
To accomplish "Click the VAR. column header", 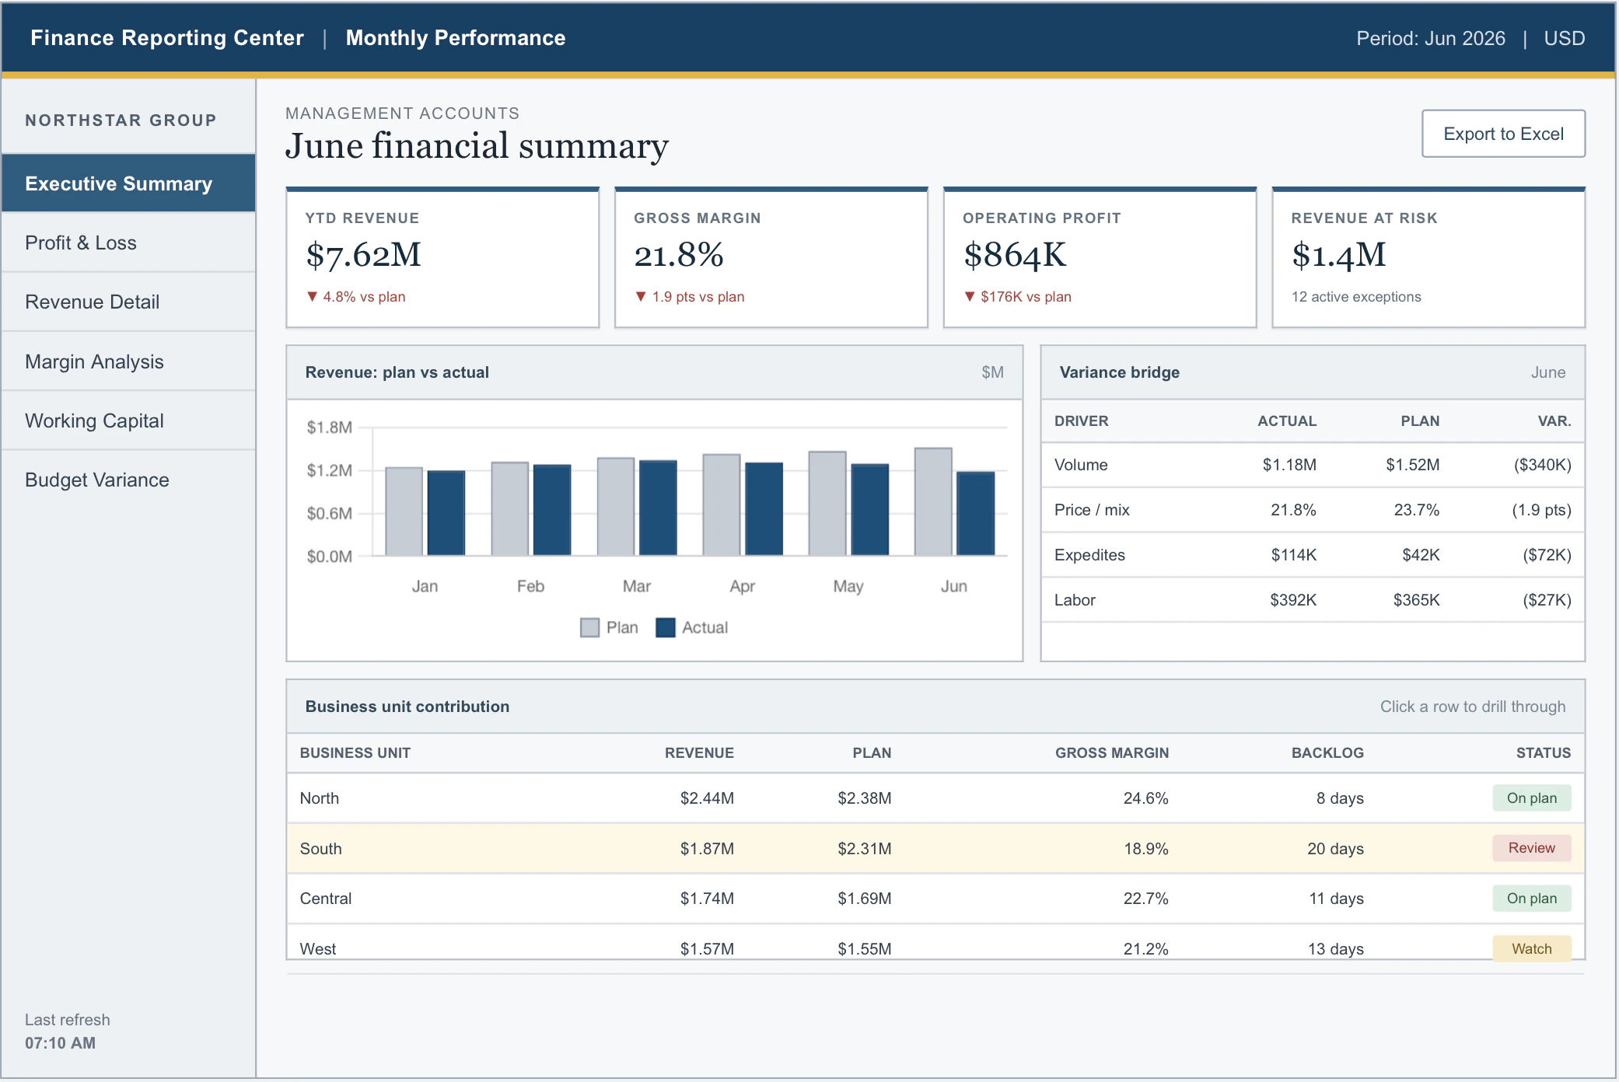I will pos(1554,421).
